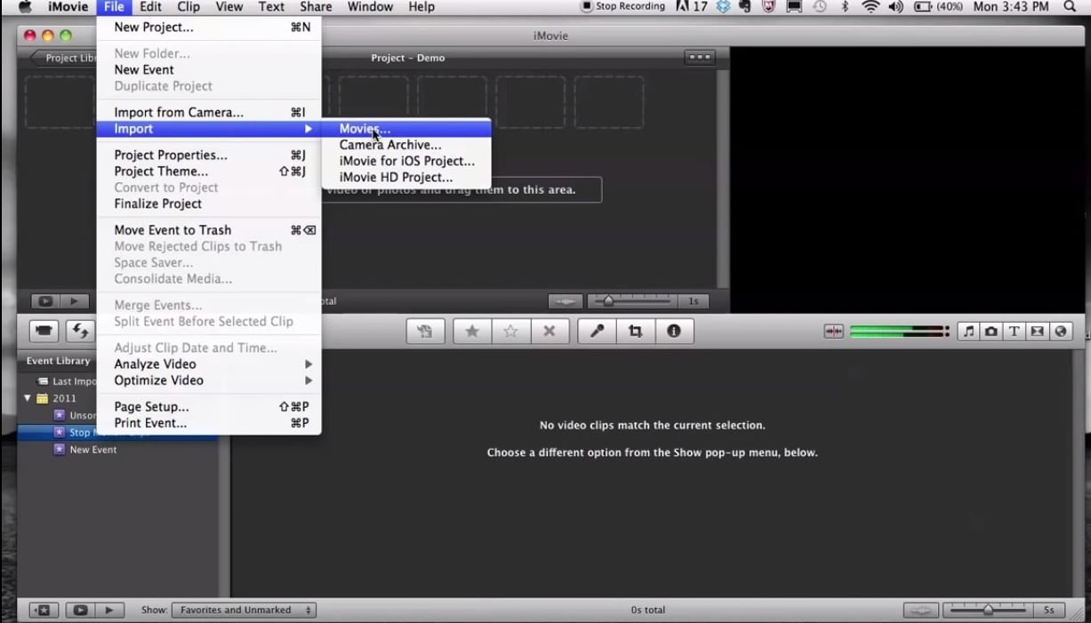Click the camera import button above Event Library
This screenshot has height=623, width=1091.
coord(43,331)
